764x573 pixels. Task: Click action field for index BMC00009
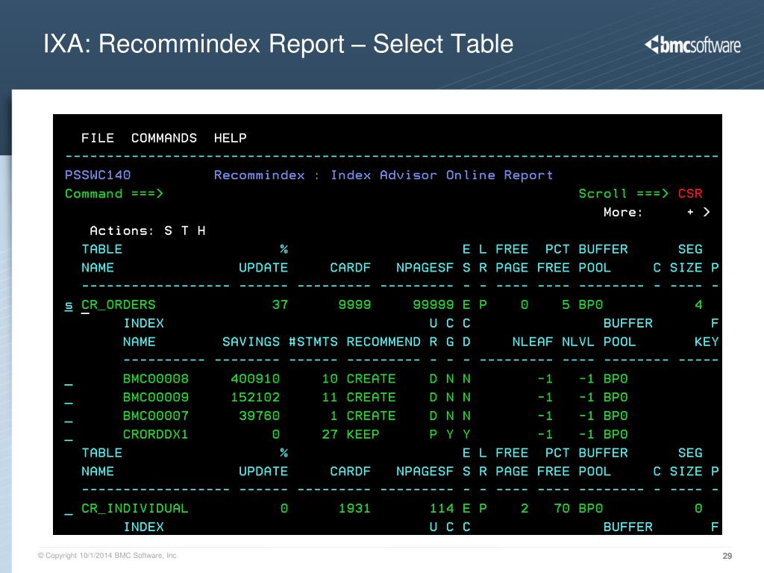pos(69,398)
